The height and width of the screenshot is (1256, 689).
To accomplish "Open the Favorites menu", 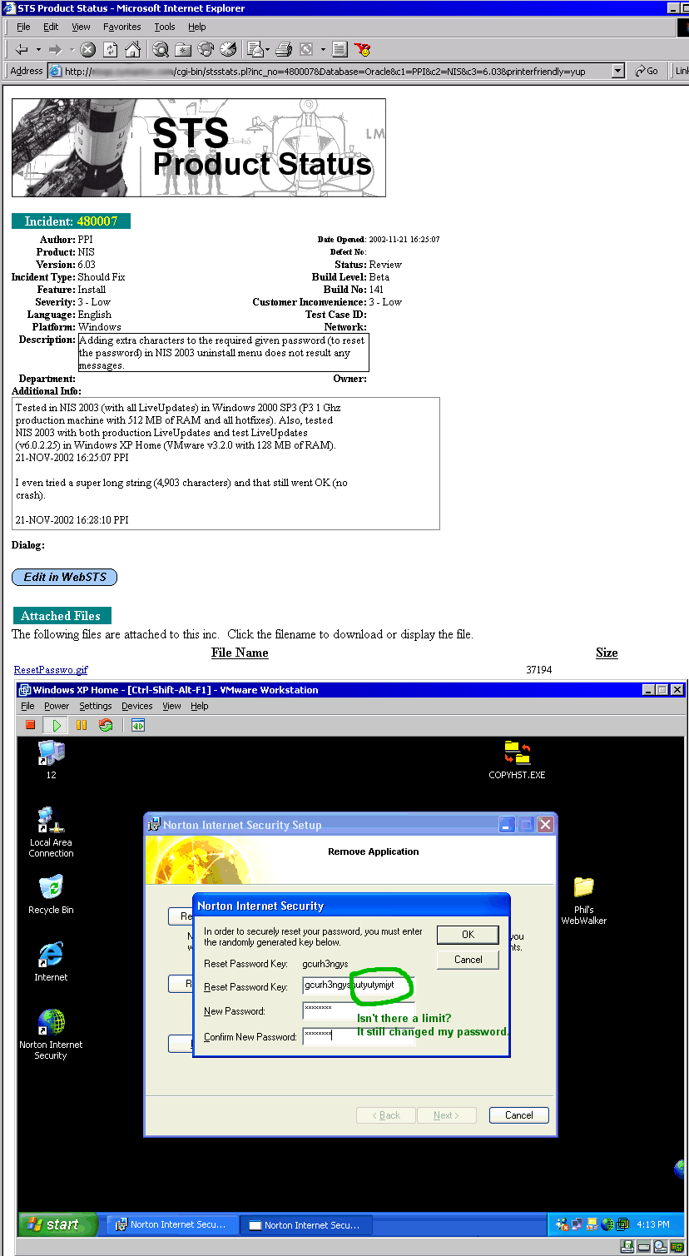I will pyautogui.click(x=121, y=27).
